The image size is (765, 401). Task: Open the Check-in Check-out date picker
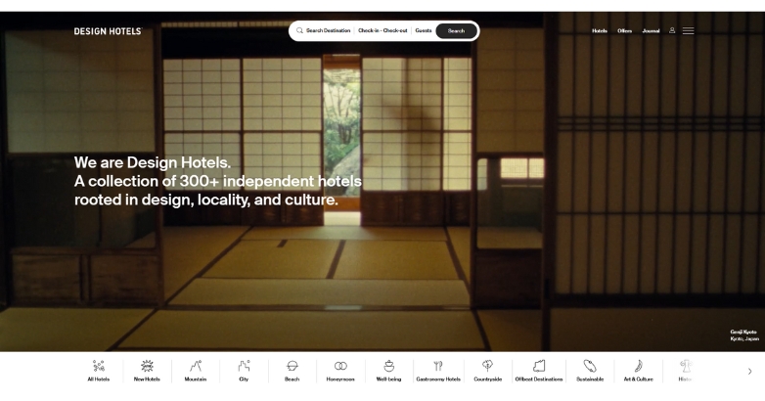tap(382, 30)
